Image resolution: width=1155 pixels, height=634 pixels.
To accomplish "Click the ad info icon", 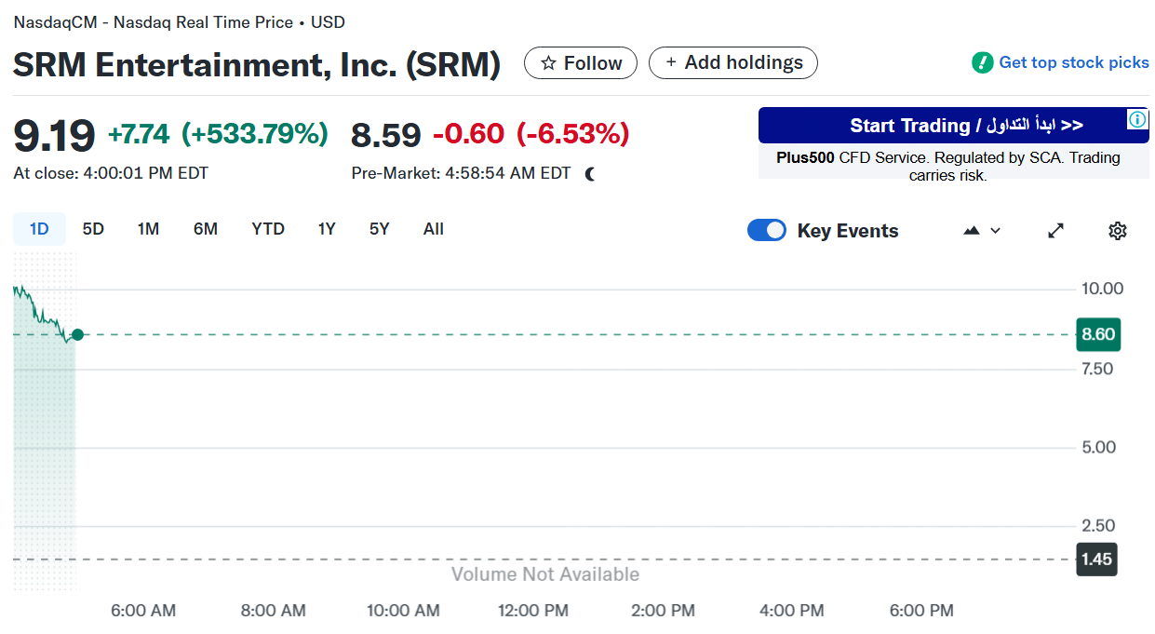I will pos(1137,119).
